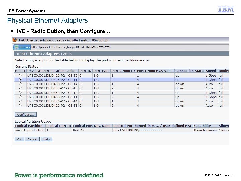
Task: Choose radio button for DBJ0453-P2-C8-T4 port
Action: [x=20, y=84]
